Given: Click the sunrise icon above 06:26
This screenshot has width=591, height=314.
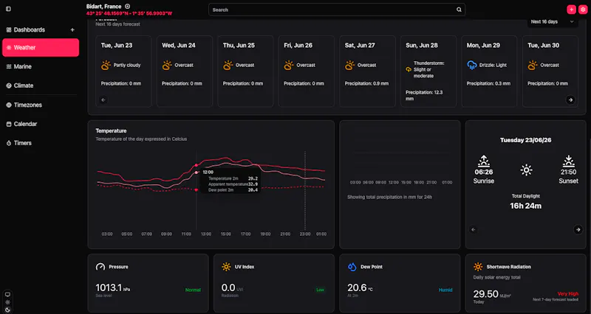Looking at the screenshot, I should click(484, 161).
